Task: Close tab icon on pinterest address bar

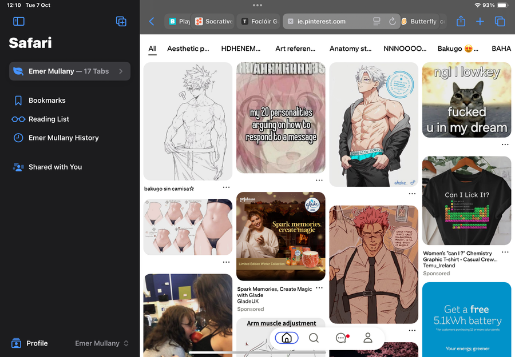Action: click(290, 21)
